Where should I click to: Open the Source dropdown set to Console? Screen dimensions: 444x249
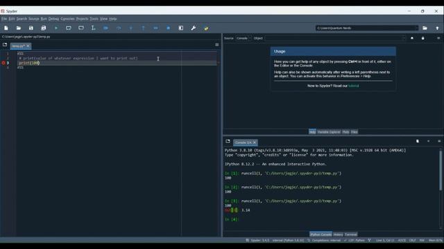point(244,38)
